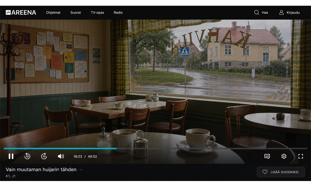
Task: Click the heart favorite icon
Action: (265, 172)
